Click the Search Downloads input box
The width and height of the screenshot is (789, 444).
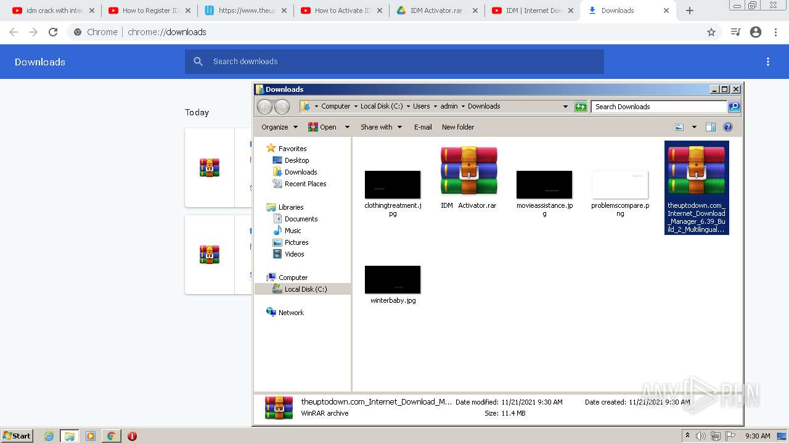659,107
